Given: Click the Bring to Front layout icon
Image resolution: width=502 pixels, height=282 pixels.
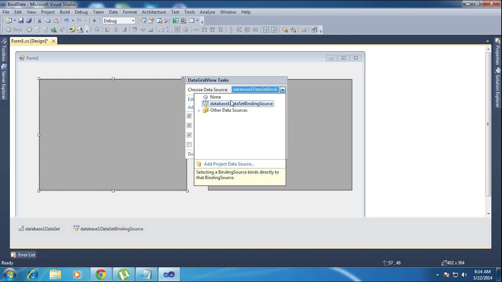Looking at the screenshot, I should (285, 30).
